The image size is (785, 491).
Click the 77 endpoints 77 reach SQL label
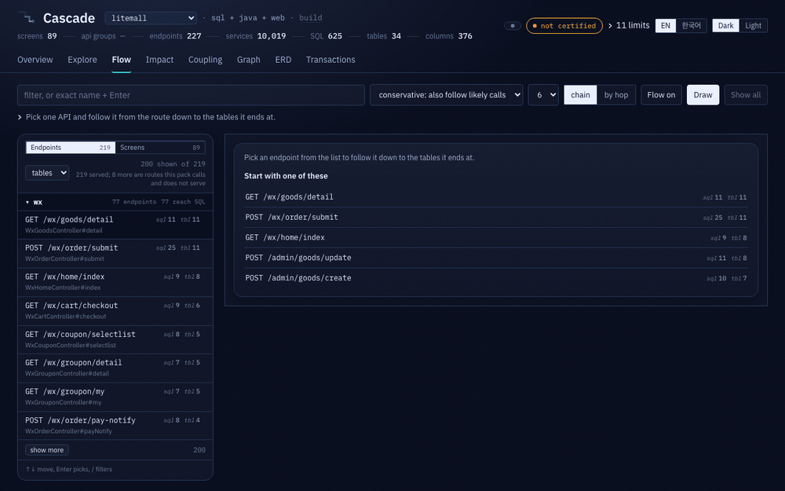click(x=159, y=202)
